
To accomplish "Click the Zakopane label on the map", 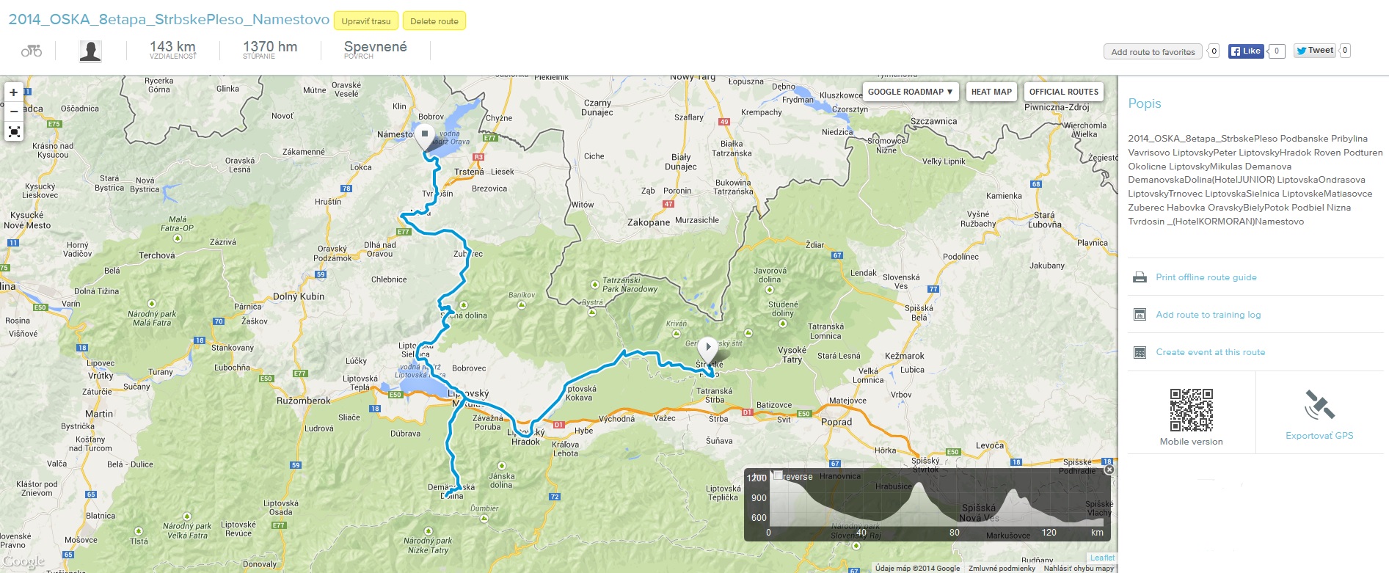I will point(649,222).
